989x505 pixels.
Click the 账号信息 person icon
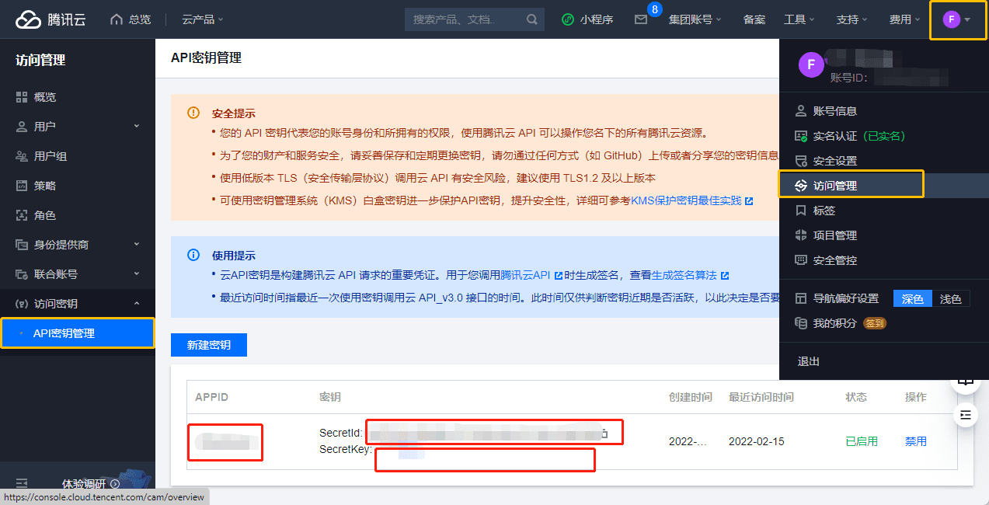click(x=801, y=111)
